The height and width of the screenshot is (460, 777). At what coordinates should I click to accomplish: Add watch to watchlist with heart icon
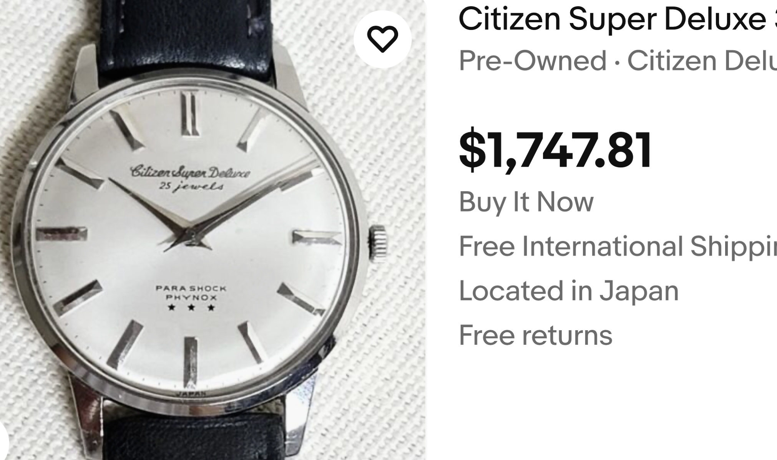[382, 39]
